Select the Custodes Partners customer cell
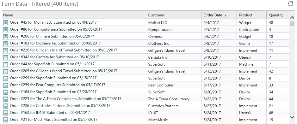 click(x=174, y=106)
